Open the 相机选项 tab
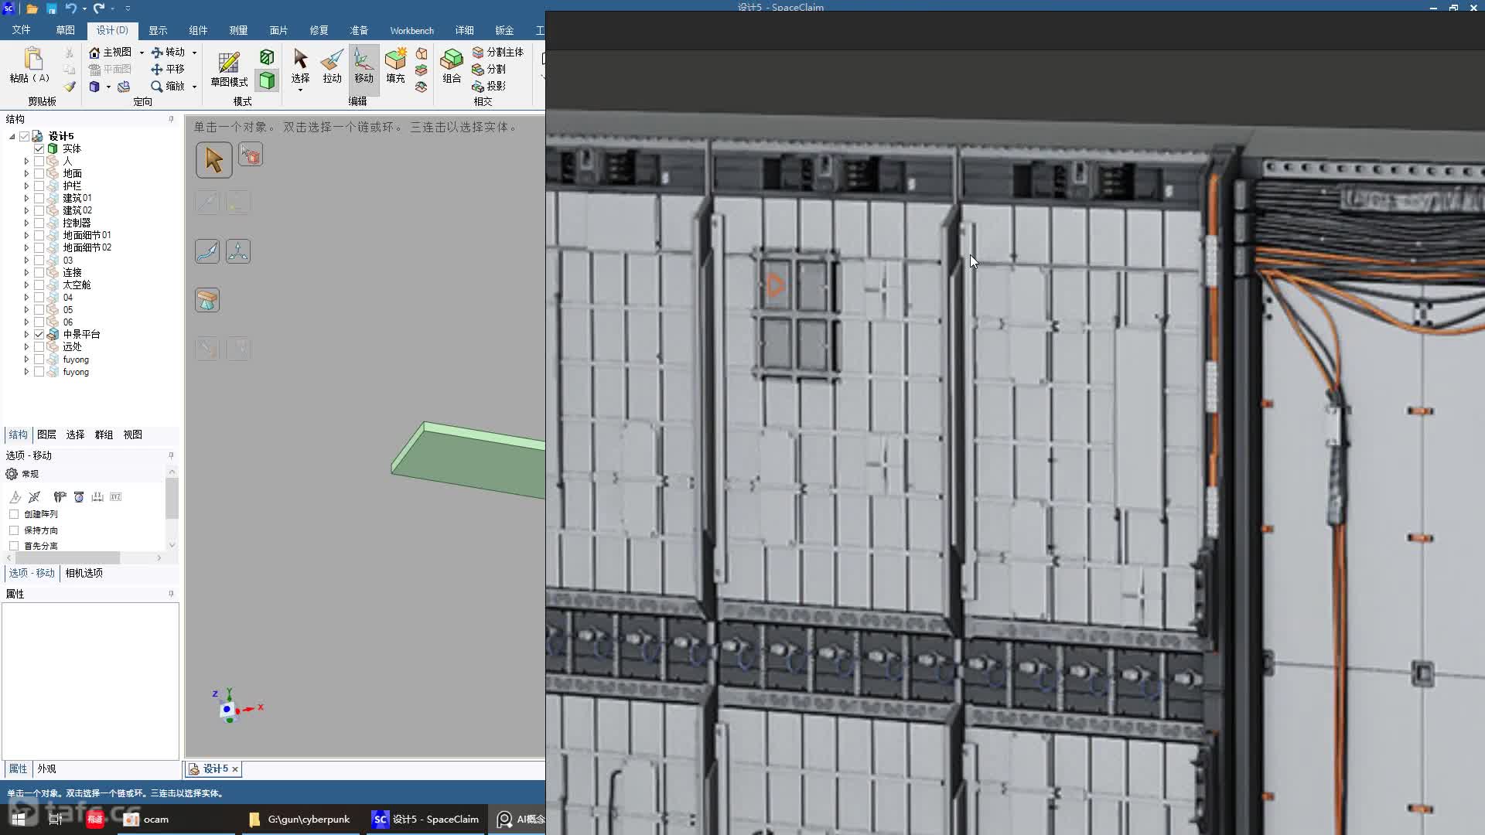This screenshot has width=1485, height=835. point(84,573)
